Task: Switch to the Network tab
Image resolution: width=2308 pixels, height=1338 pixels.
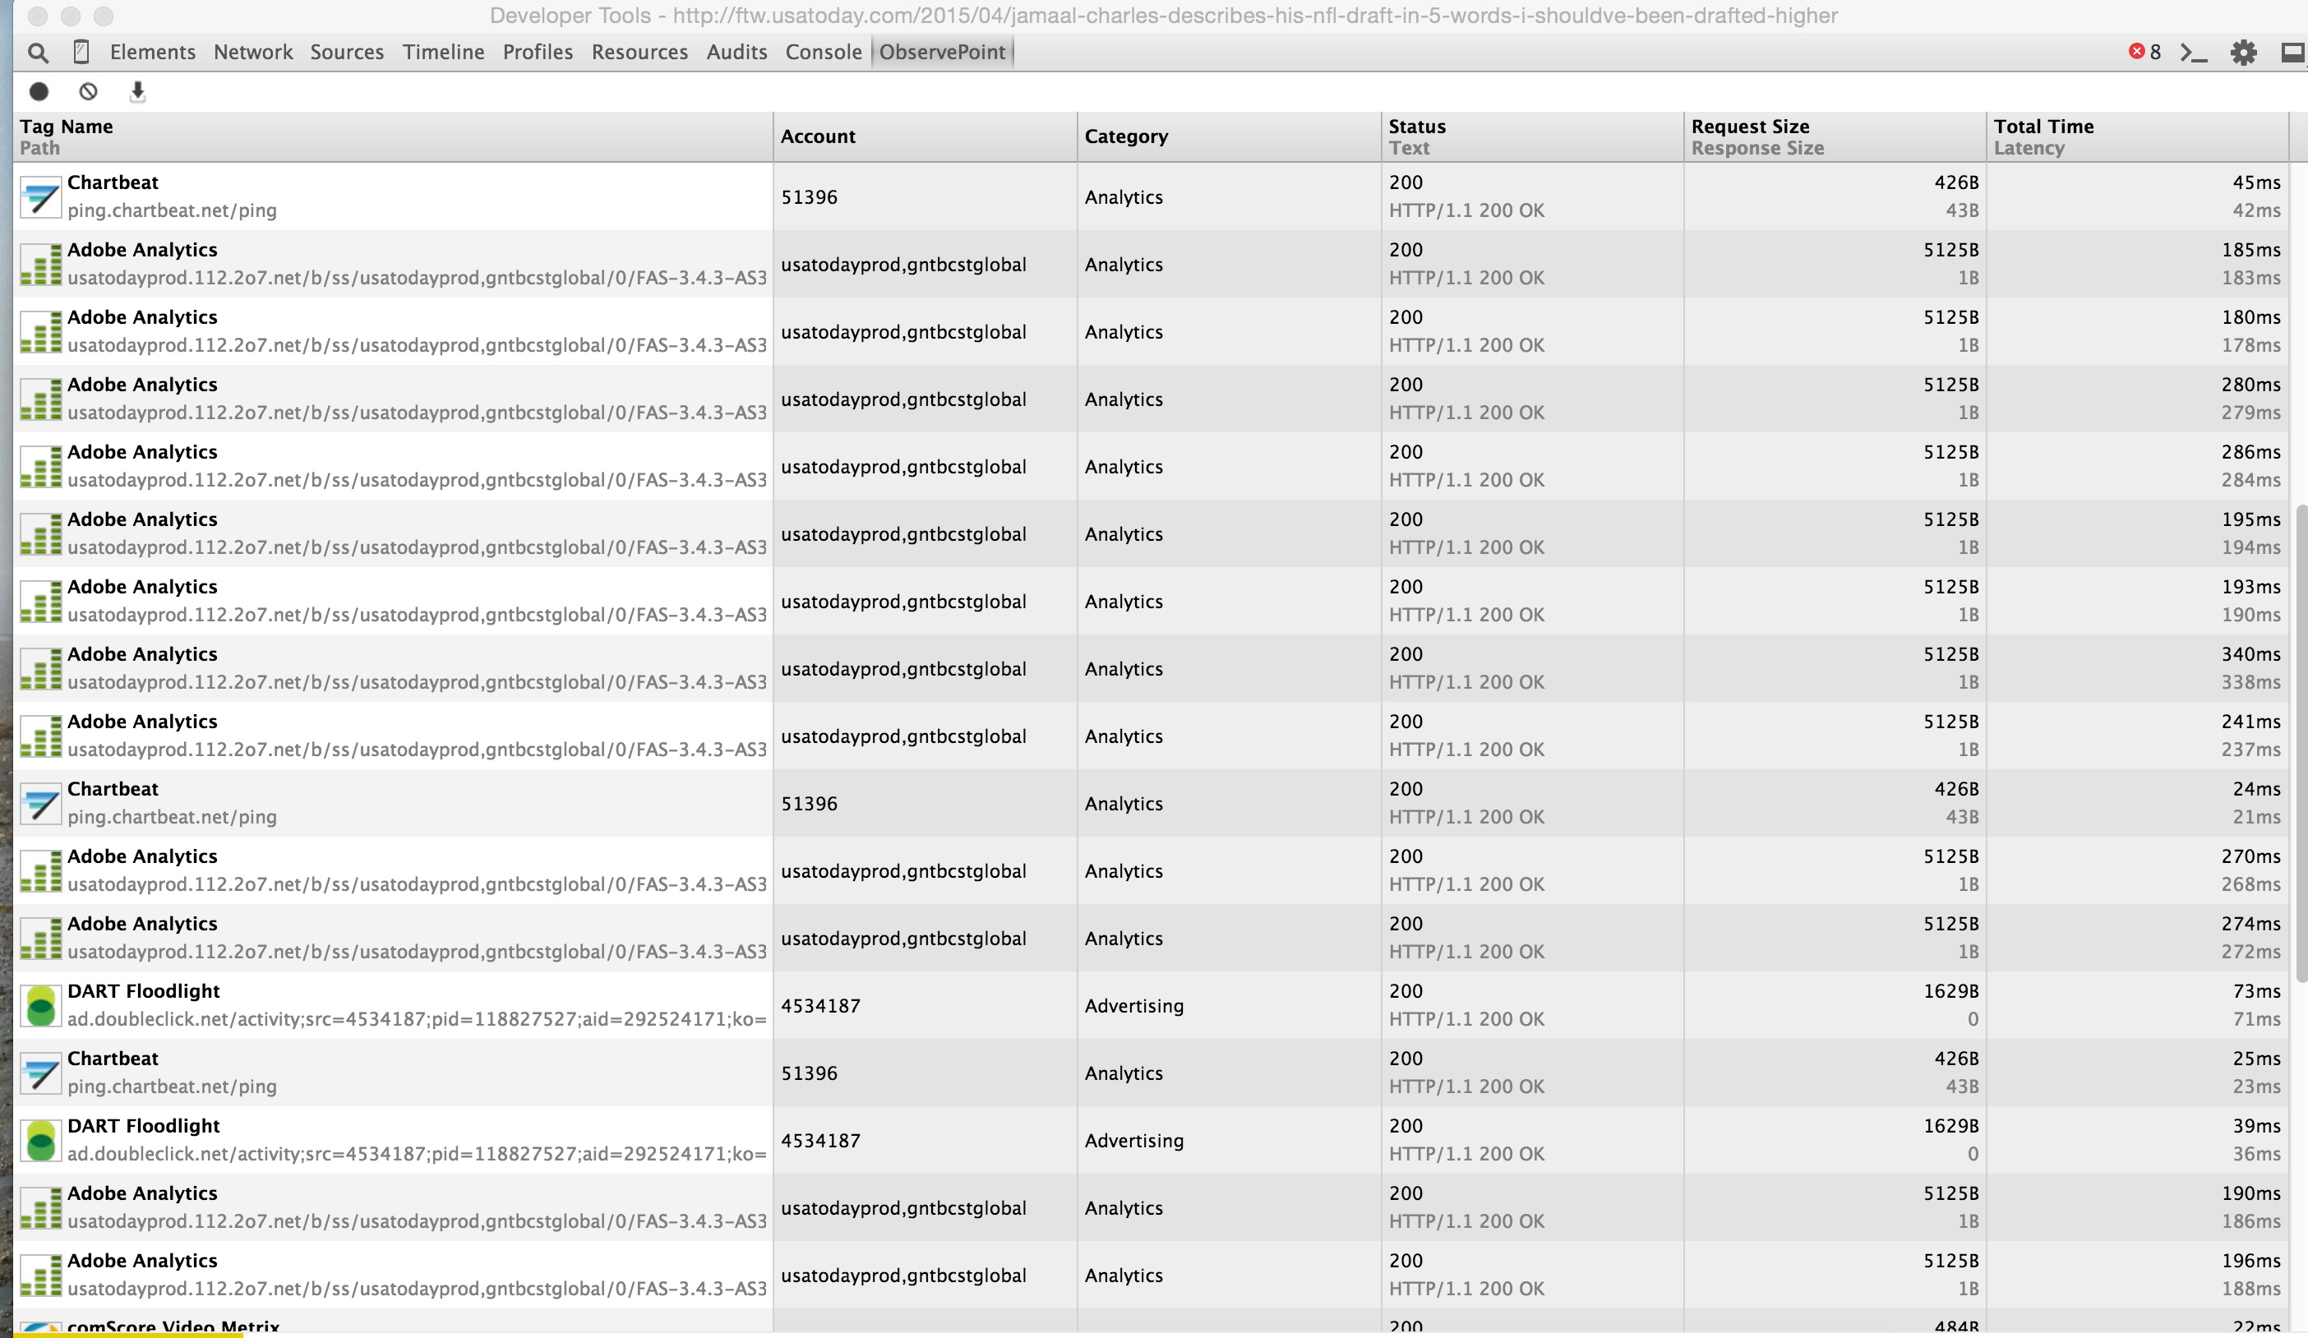Action: click(253, 53)
